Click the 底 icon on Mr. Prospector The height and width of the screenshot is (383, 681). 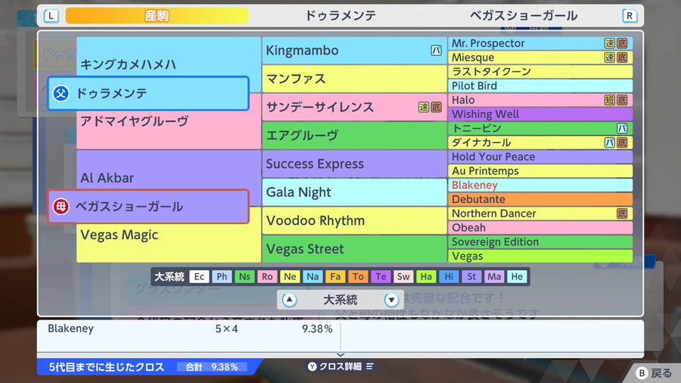click(622, 43)
